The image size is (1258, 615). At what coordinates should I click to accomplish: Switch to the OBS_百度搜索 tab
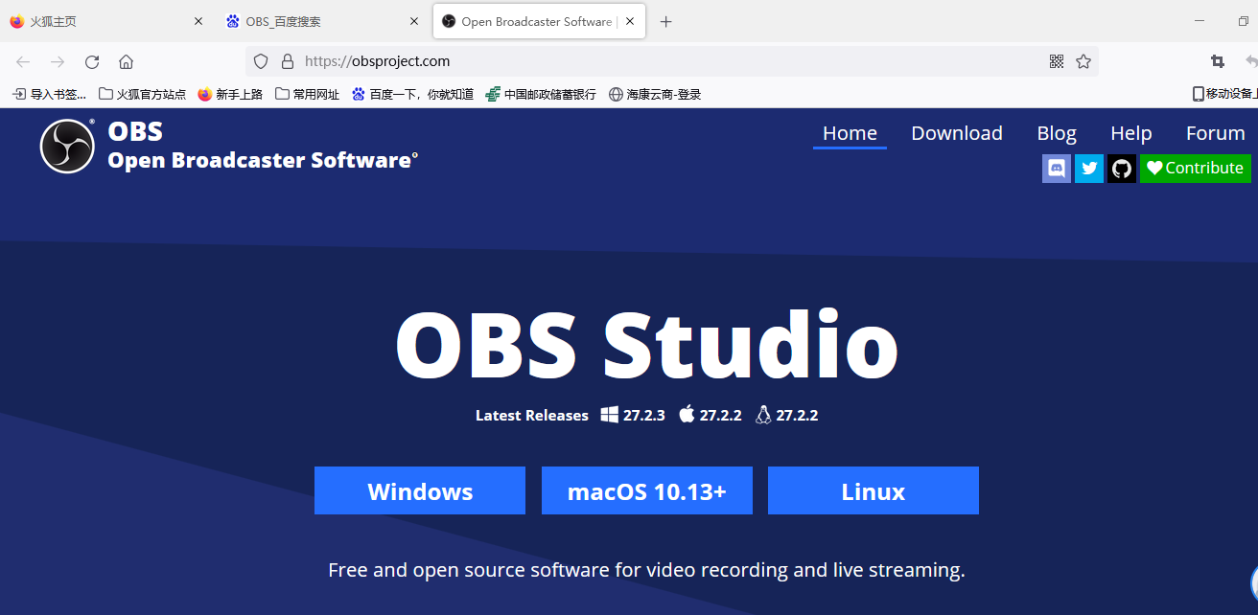point(323,21)
